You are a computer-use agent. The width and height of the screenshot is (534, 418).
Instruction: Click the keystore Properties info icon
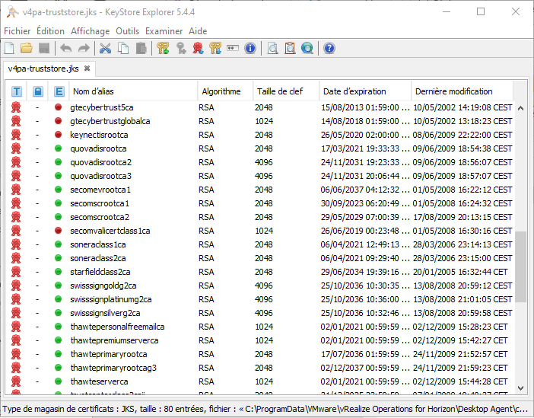click(x=250, y=49)
